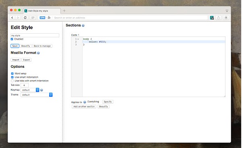Click Beautify button below the code editor
The height and width of the screenshot is (148, 242).
pyautogui.click(x=103, y=106)
